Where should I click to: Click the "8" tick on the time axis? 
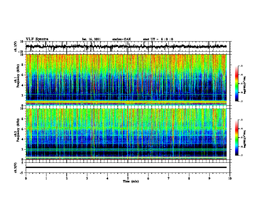pyautogui.click(x=189, y=178)
